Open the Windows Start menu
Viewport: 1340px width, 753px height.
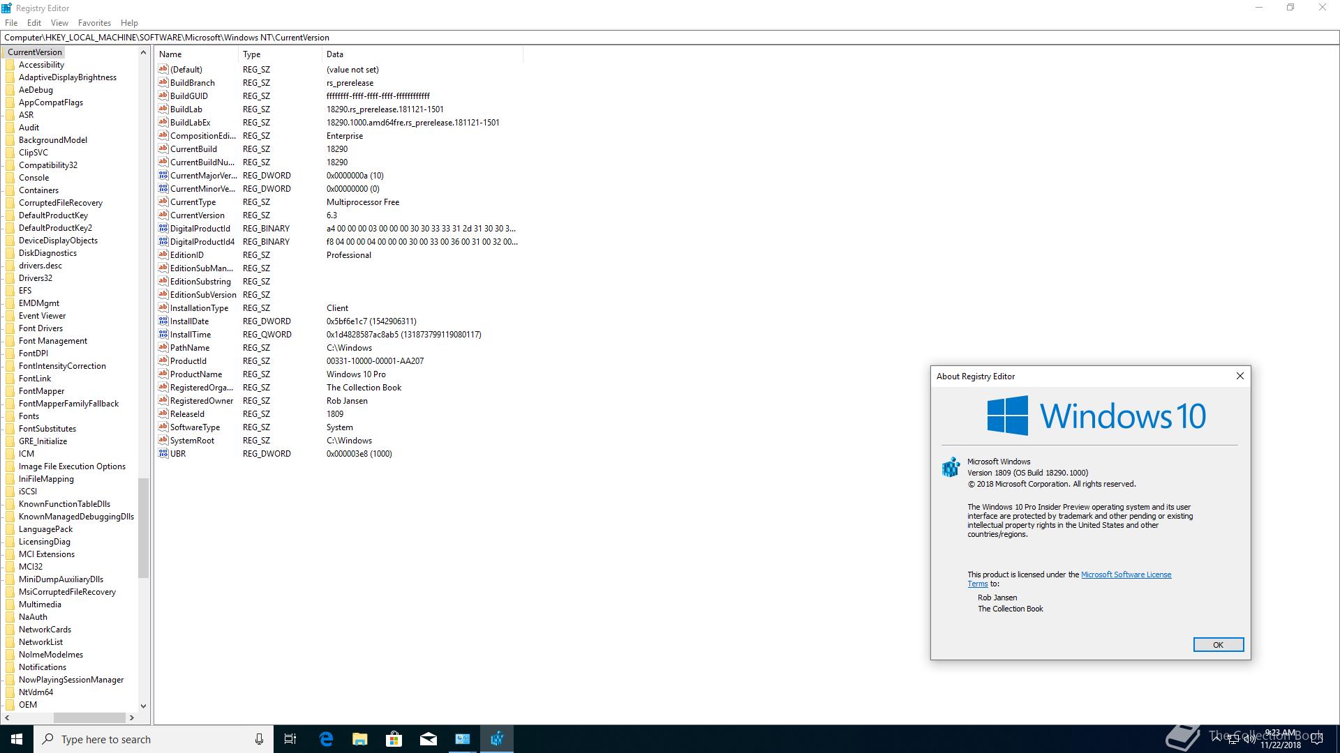tap(17, 739)
